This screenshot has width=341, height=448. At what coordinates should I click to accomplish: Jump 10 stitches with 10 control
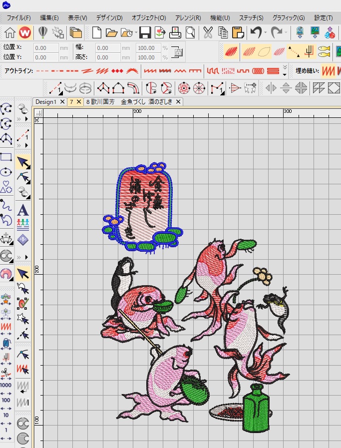6,415
